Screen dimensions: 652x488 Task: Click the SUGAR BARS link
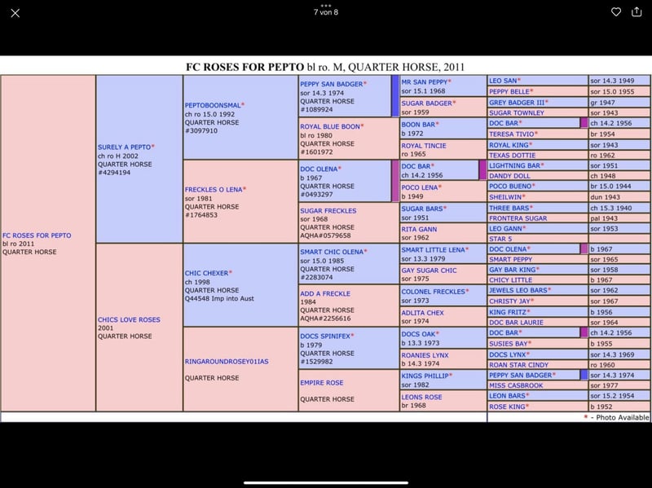(x=422, y=209)
